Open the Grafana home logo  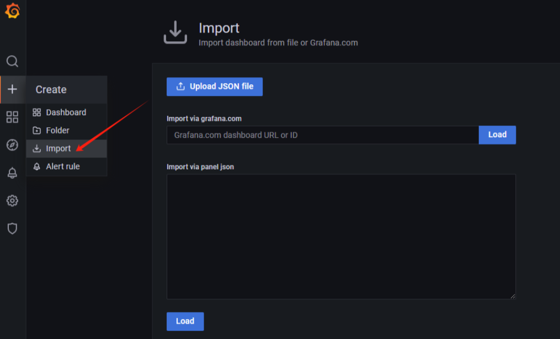13,10
